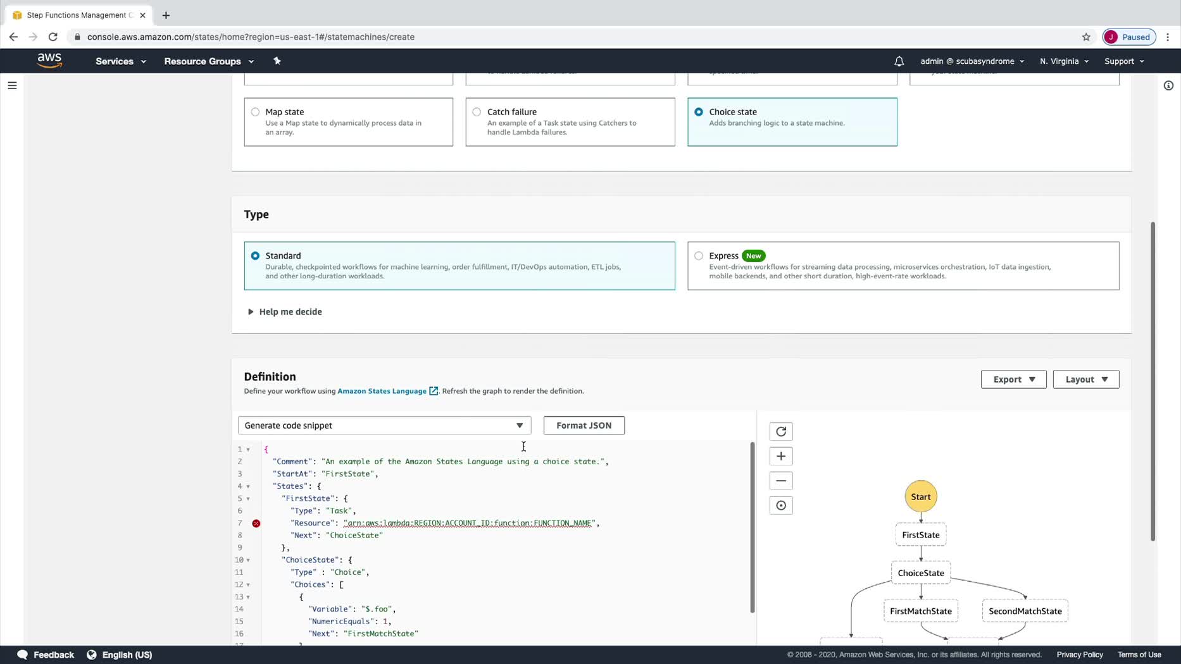Open the pin shortcuts icon in navbar

(x=277, y=61)
